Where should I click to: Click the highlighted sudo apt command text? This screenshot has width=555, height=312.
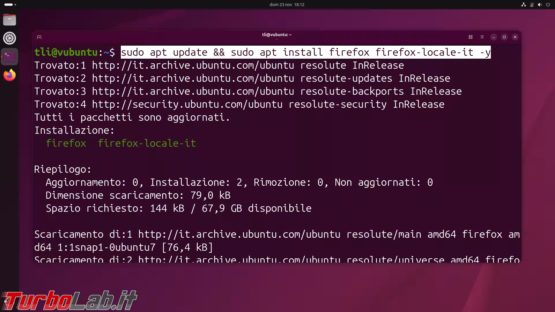click(x=306, y=52)
